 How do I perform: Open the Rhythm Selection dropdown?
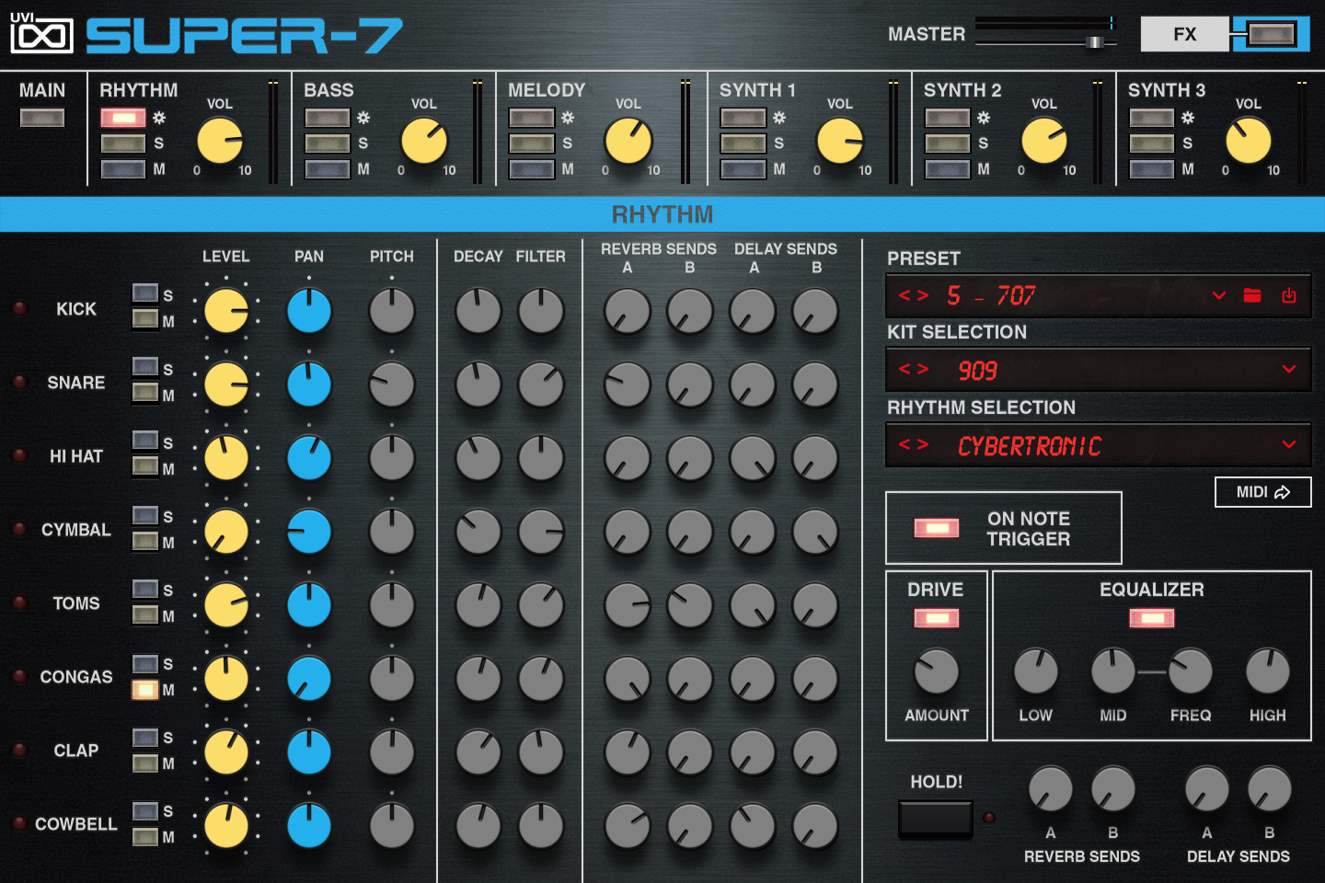pyautogui.click(x=1289, y=445)
